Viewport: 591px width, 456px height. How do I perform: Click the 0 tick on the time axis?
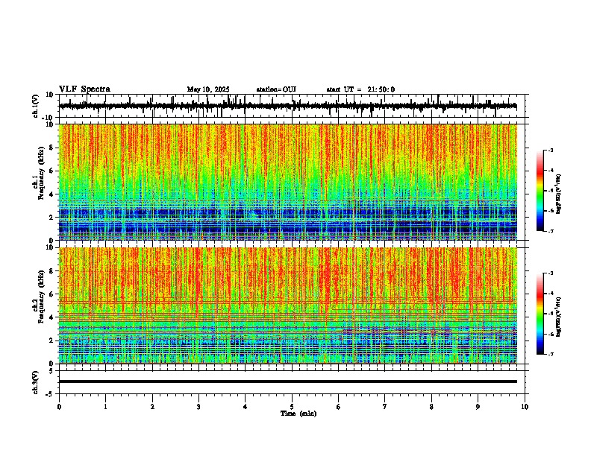tap(59, 407)
